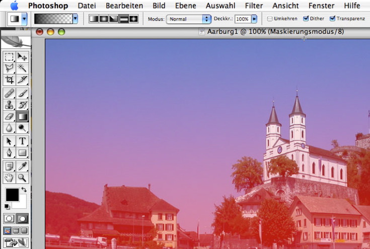Open the Filter menu
This screenshot has height=249, width=370.
click(x=254, y=6)
